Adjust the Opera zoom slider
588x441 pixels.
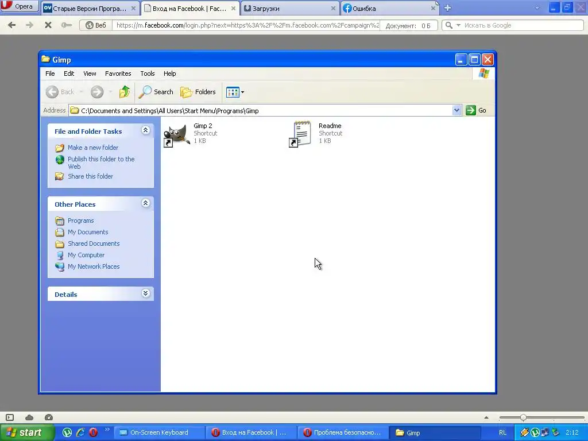tap(523, 417)
